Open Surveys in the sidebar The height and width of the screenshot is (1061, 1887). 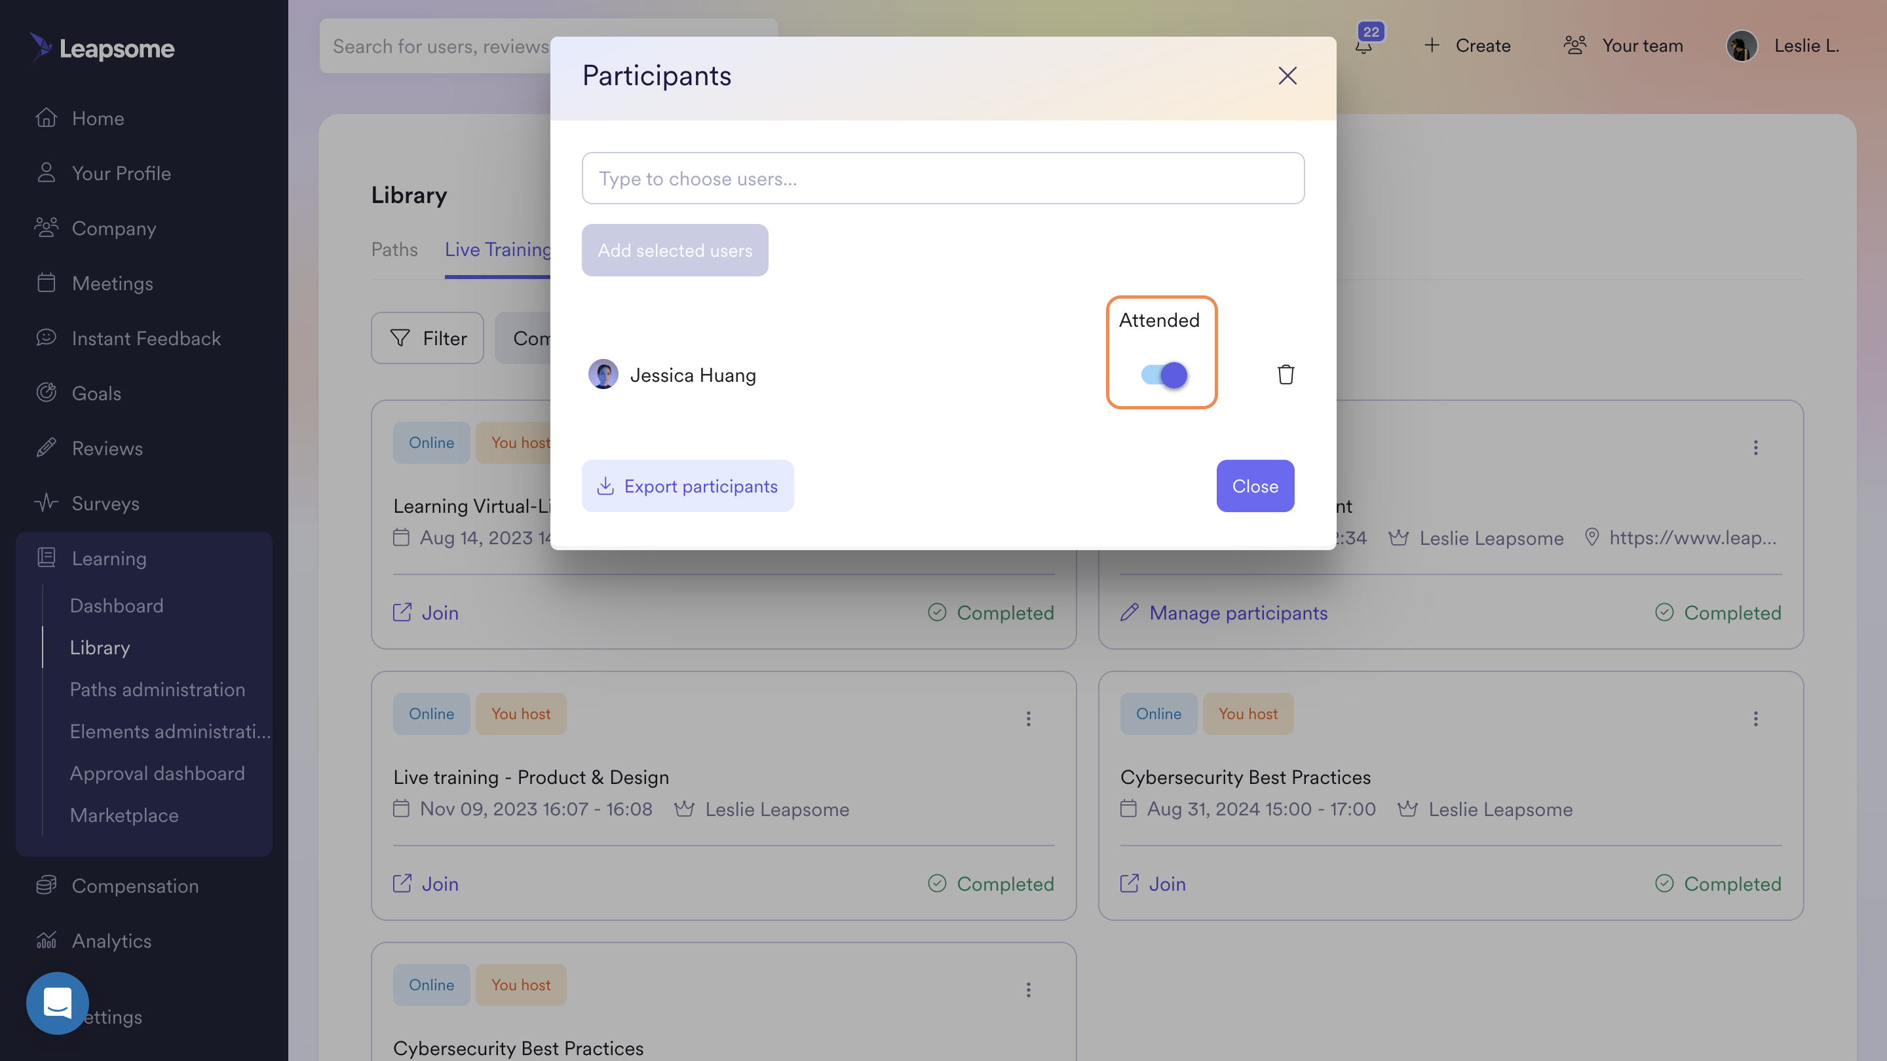click(x=86, y=502)
